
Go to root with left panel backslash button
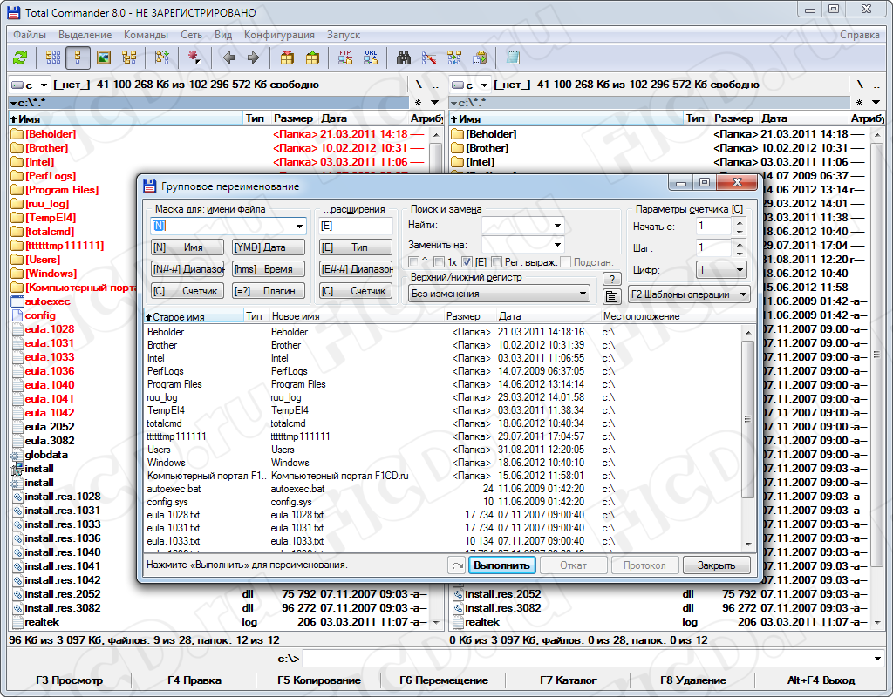[x=419, y=85]
